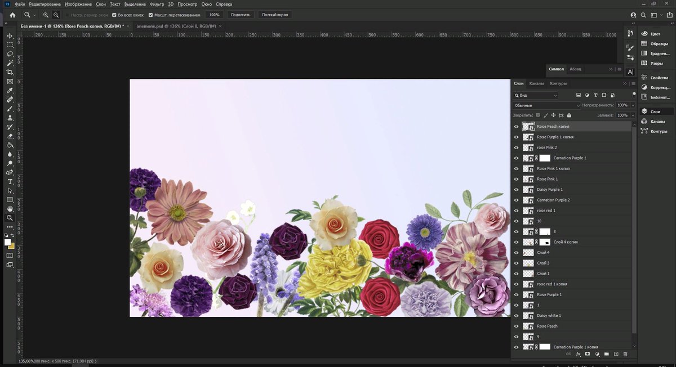
Task: Create a new layer group folder
Action: click(607, 354)
